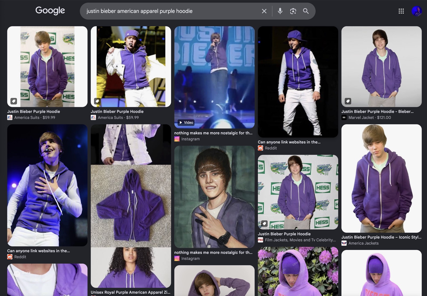Open the first America Suits $59.99 hoodie photo
Viewport: 427px width, 296px height.
point(47,66)
